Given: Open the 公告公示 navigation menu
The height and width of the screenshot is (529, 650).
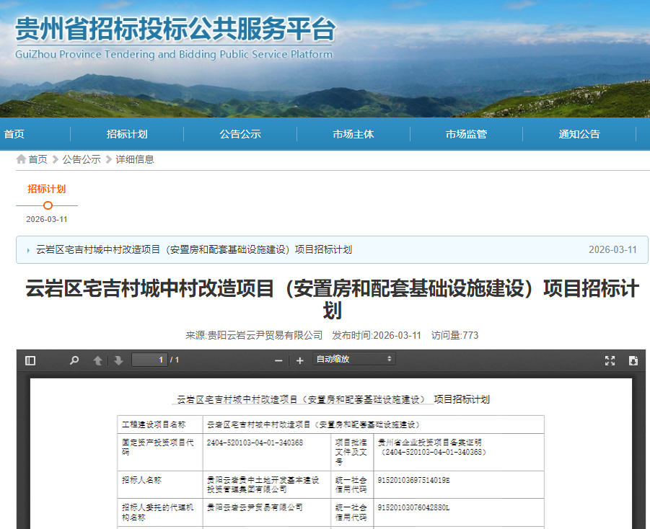Looking at the screenshot, I should (x=240, y=134).
